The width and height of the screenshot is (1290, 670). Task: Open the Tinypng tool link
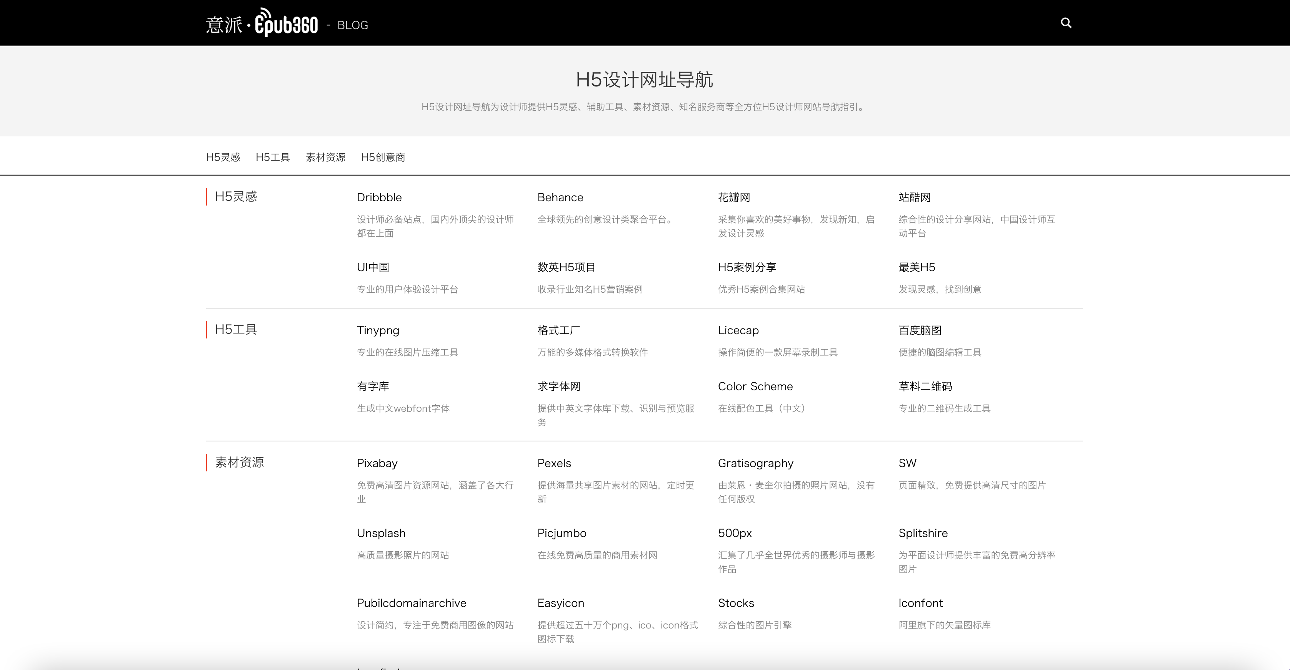(x=378, y=330)
